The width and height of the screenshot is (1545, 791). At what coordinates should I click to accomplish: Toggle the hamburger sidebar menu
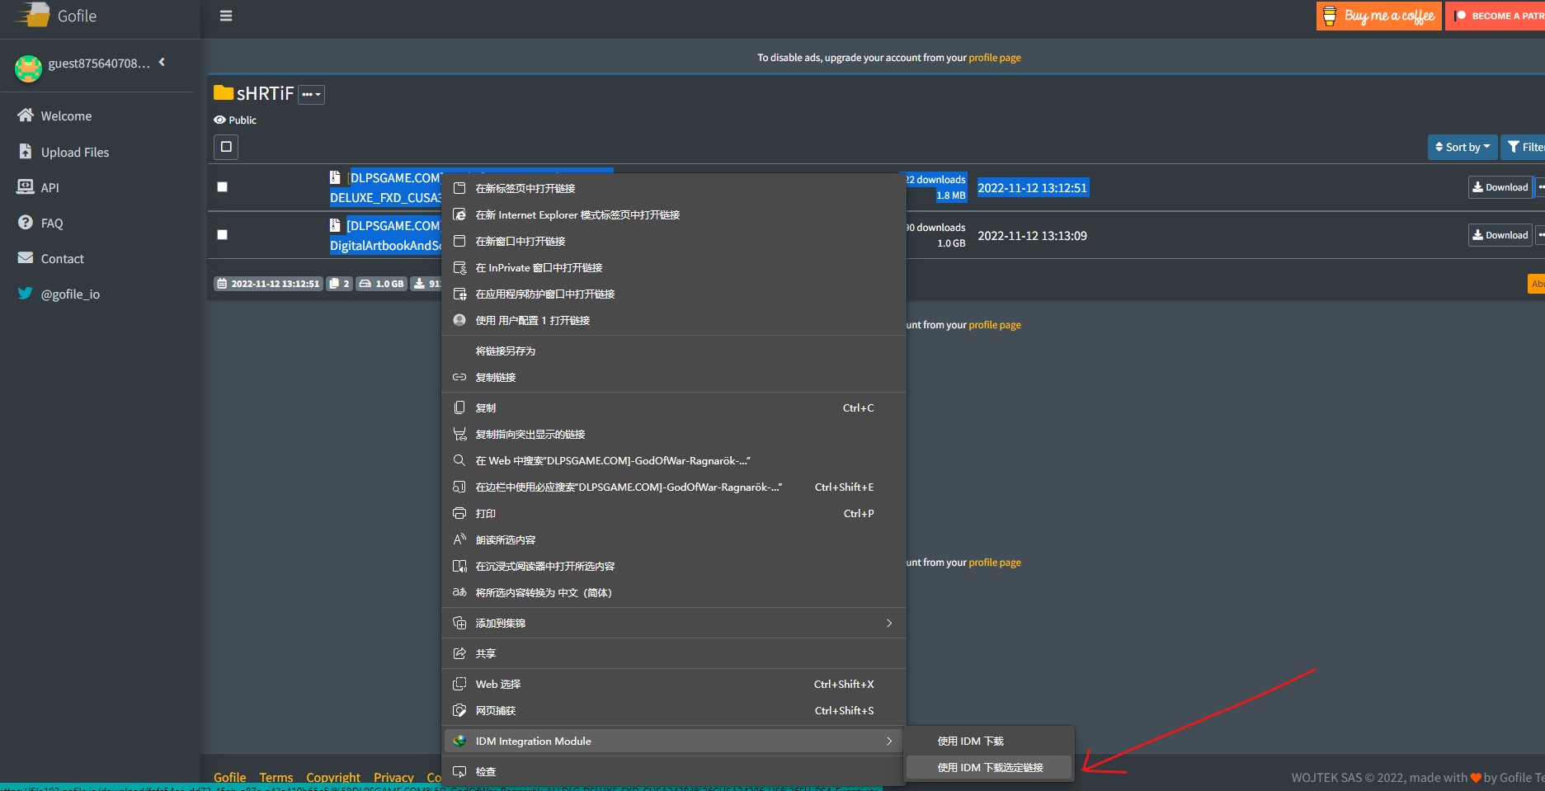click(x=226, y=16)
